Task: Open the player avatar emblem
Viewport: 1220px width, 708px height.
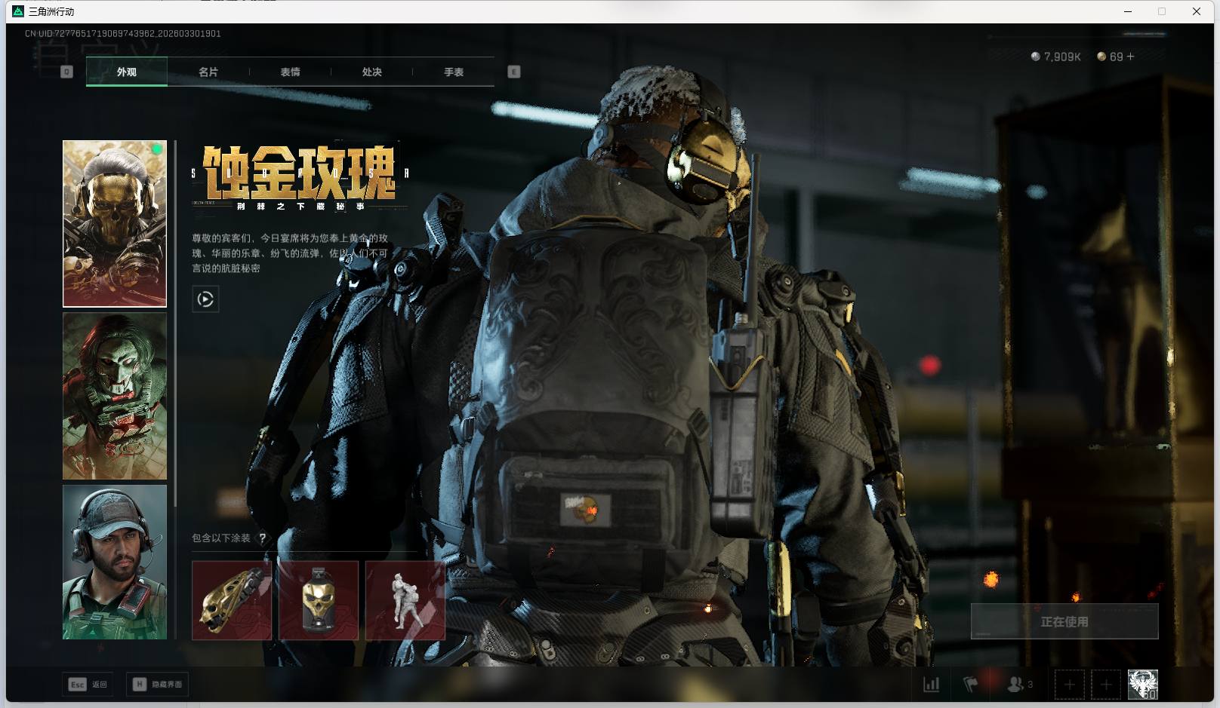Action: [x=1142, y=685]
